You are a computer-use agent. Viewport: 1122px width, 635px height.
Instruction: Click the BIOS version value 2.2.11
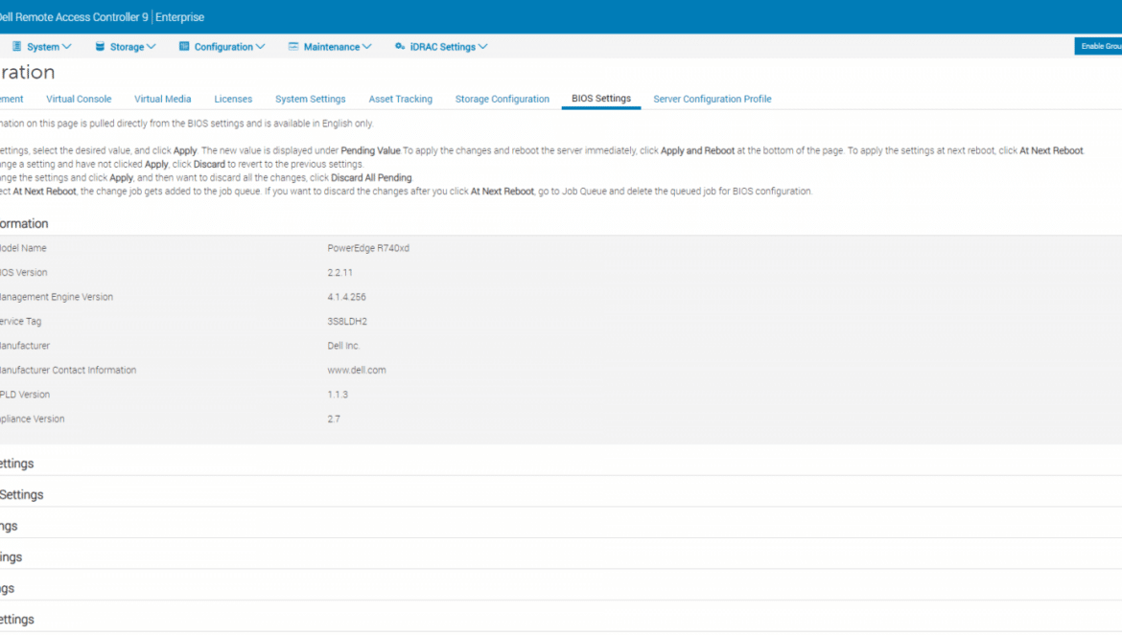(x=339, y=273)
